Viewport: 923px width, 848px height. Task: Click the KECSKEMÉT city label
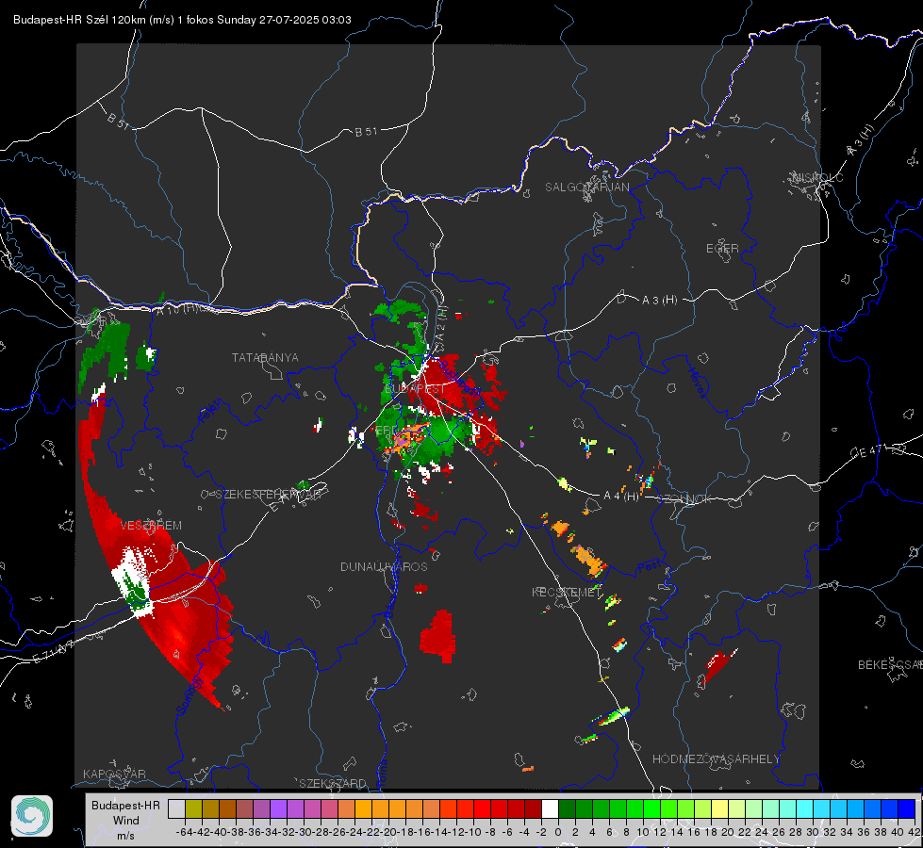[x=567, y=592]
